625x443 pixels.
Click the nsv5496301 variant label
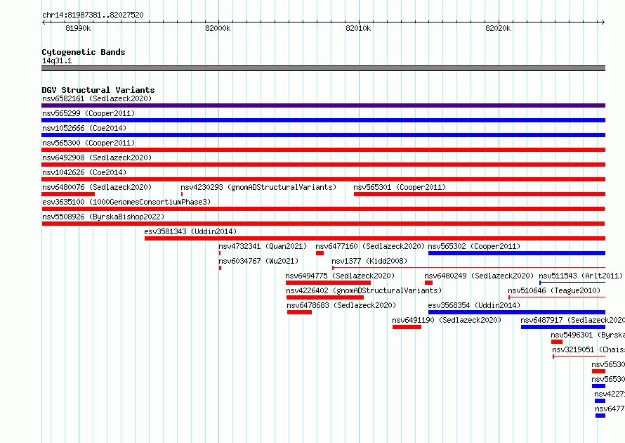[x=588, y=335]
